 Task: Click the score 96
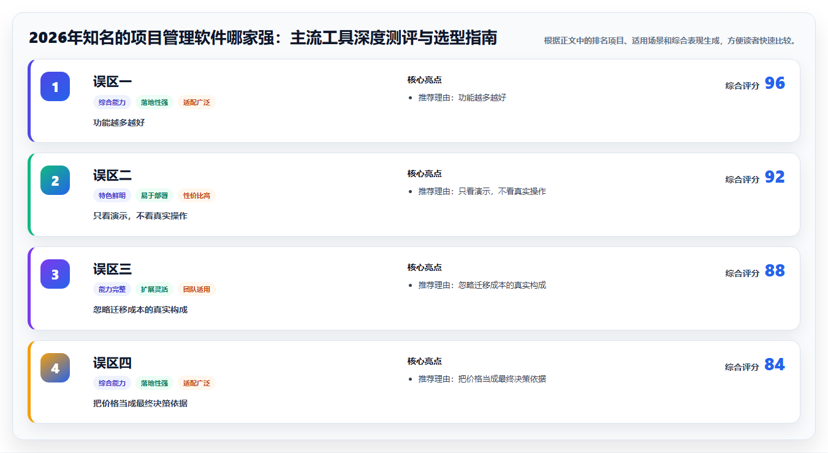point(775,83)
